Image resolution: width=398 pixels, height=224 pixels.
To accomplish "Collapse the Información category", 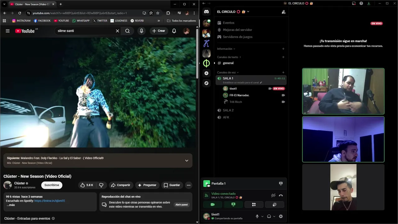I will tap(226, 49).
